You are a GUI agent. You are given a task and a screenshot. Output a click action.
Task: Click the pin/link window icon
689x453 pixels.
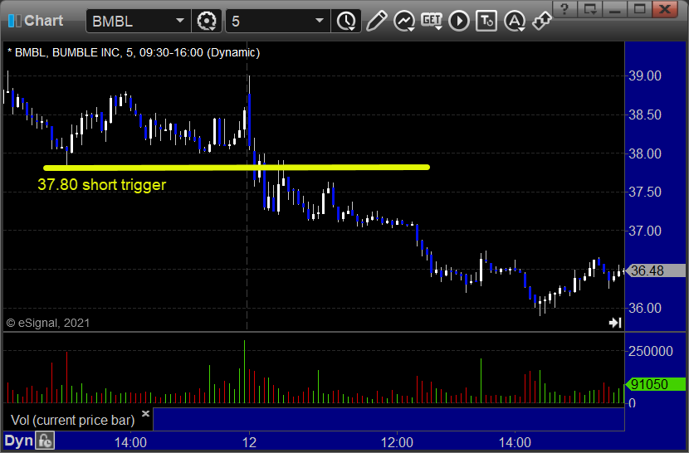pos(541,21)
